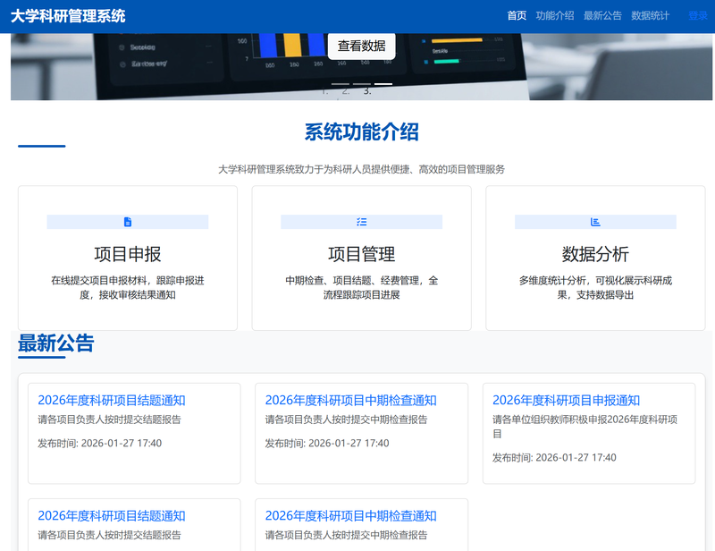Open the 首页 navigation item
Image resolution: width=715 pixels, height=551 pixels.
tap(517, 16)
